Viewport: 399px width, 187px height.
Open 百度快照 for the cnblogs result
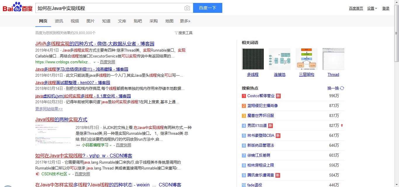[x=107, y=62]
